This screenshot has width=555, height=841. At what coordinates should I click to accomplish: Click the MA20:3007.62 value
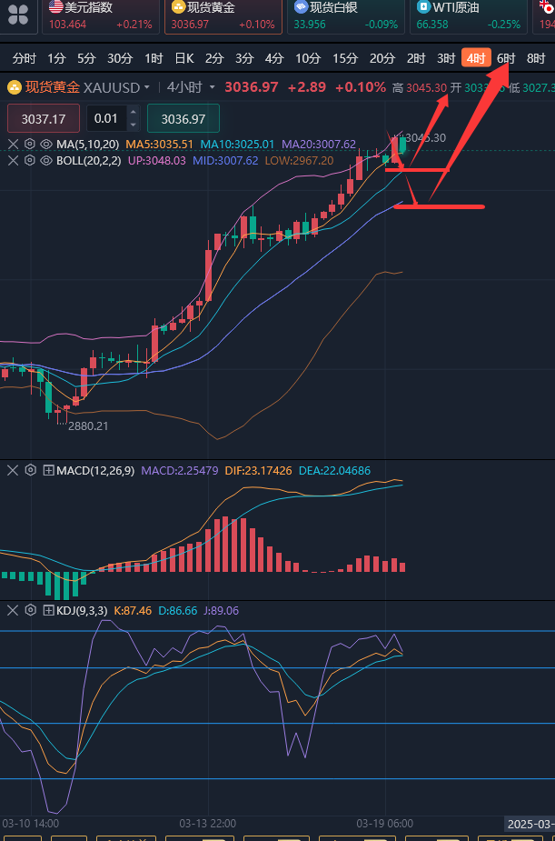319,144
